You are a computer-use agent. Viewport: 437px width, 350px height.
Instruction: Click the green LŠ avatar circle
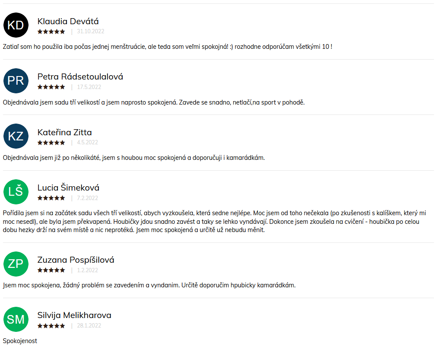pos(16,191)
